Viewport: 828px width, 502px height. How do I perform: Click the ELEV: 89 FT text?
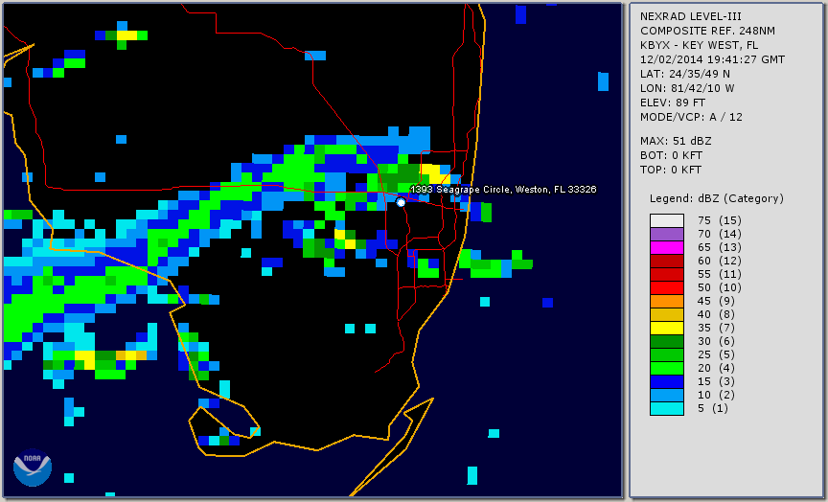click(x=672, y=103)
